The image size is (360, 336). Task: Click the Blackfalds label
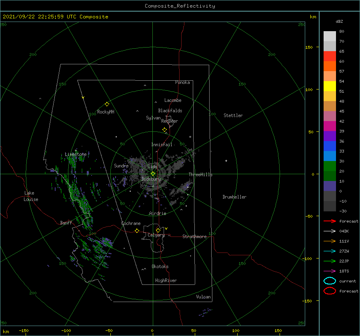click(170, 111)
